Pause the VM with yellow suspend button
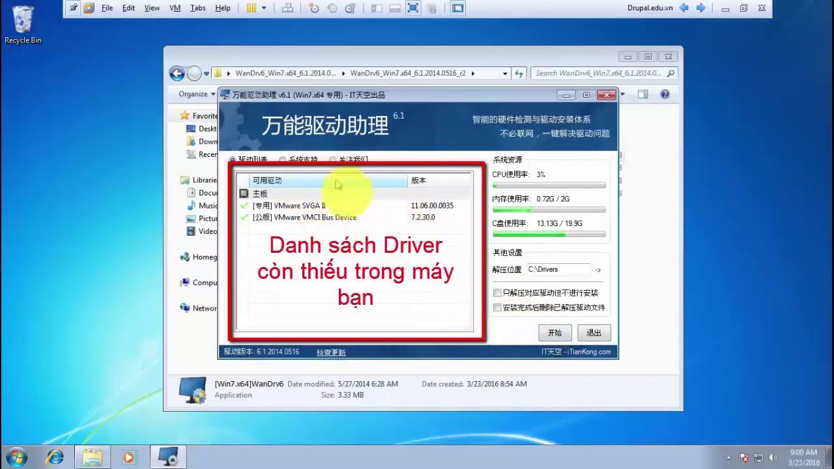 click(x=252, y=8)
